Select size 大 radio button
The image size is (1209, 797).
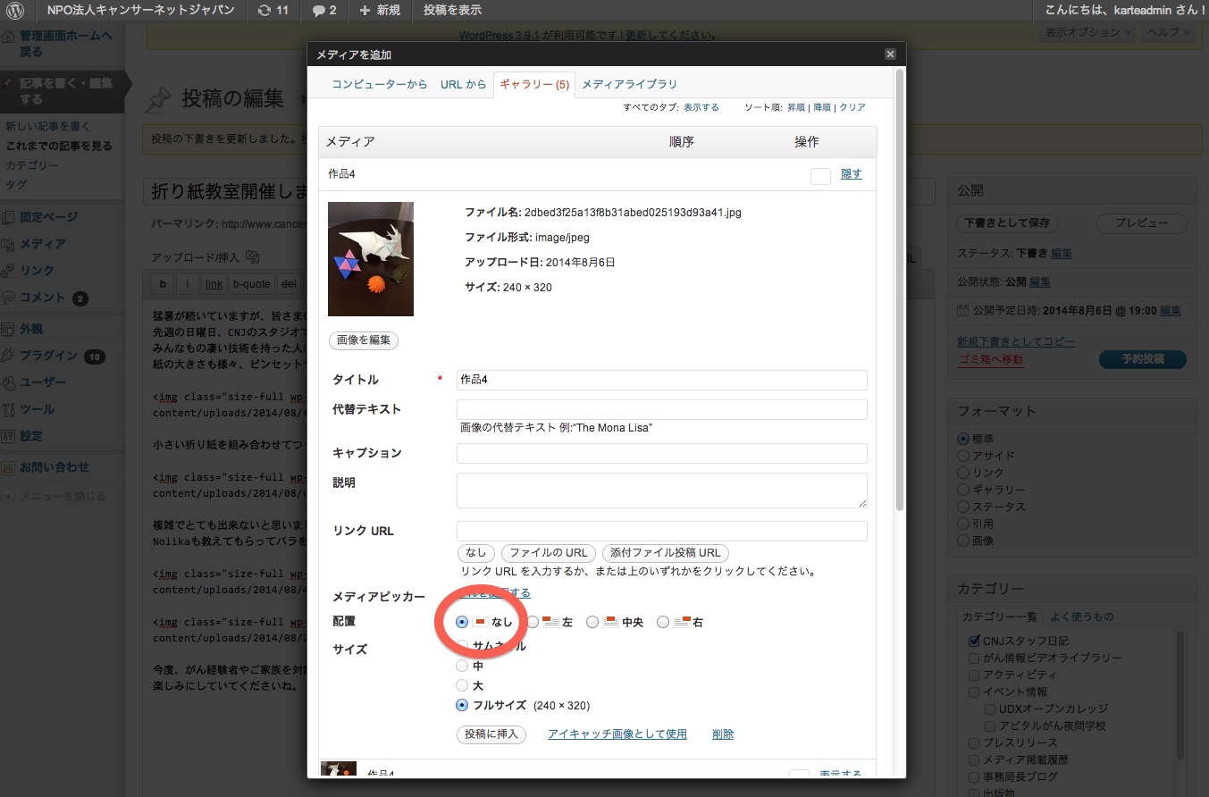(462, 685)
